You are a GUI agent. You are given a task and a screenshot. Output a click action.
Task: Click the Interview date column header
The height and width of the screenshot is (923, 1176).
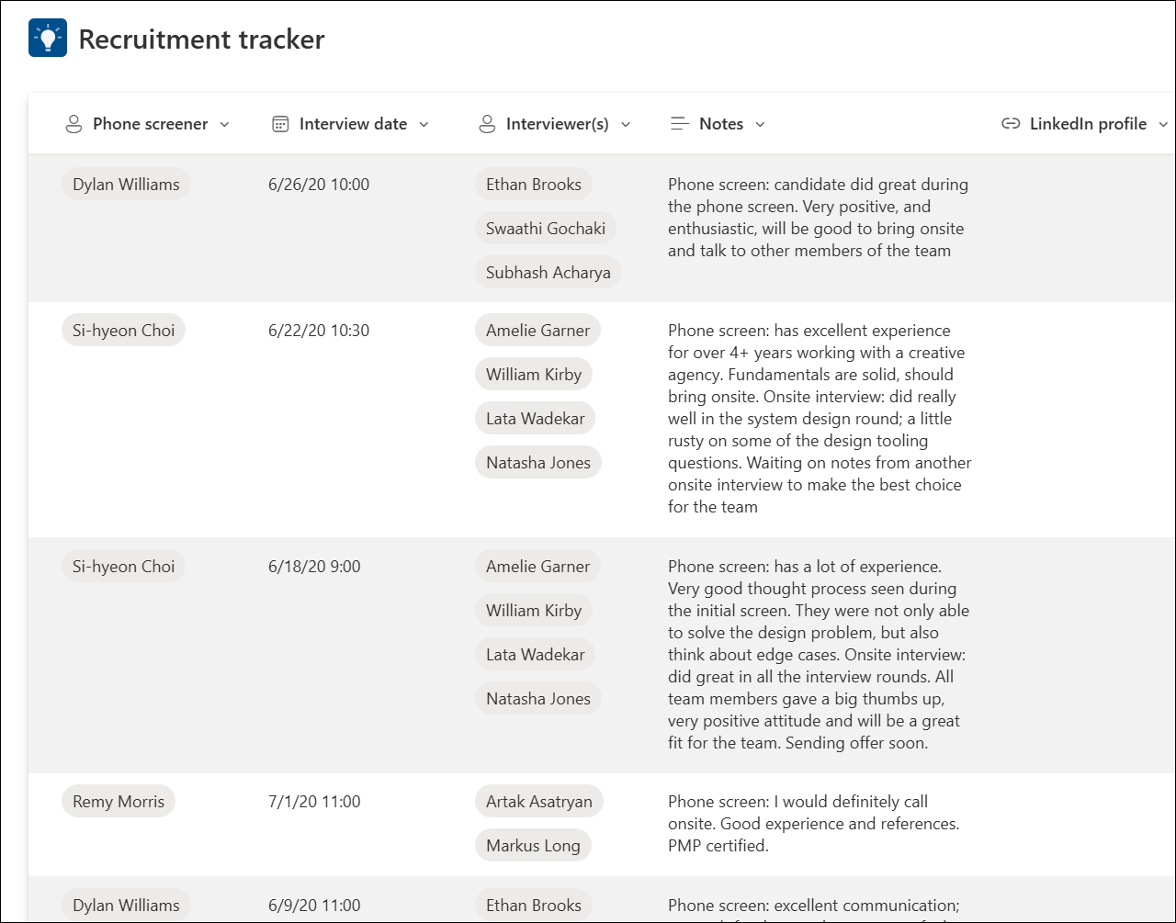tap(353, 123)
